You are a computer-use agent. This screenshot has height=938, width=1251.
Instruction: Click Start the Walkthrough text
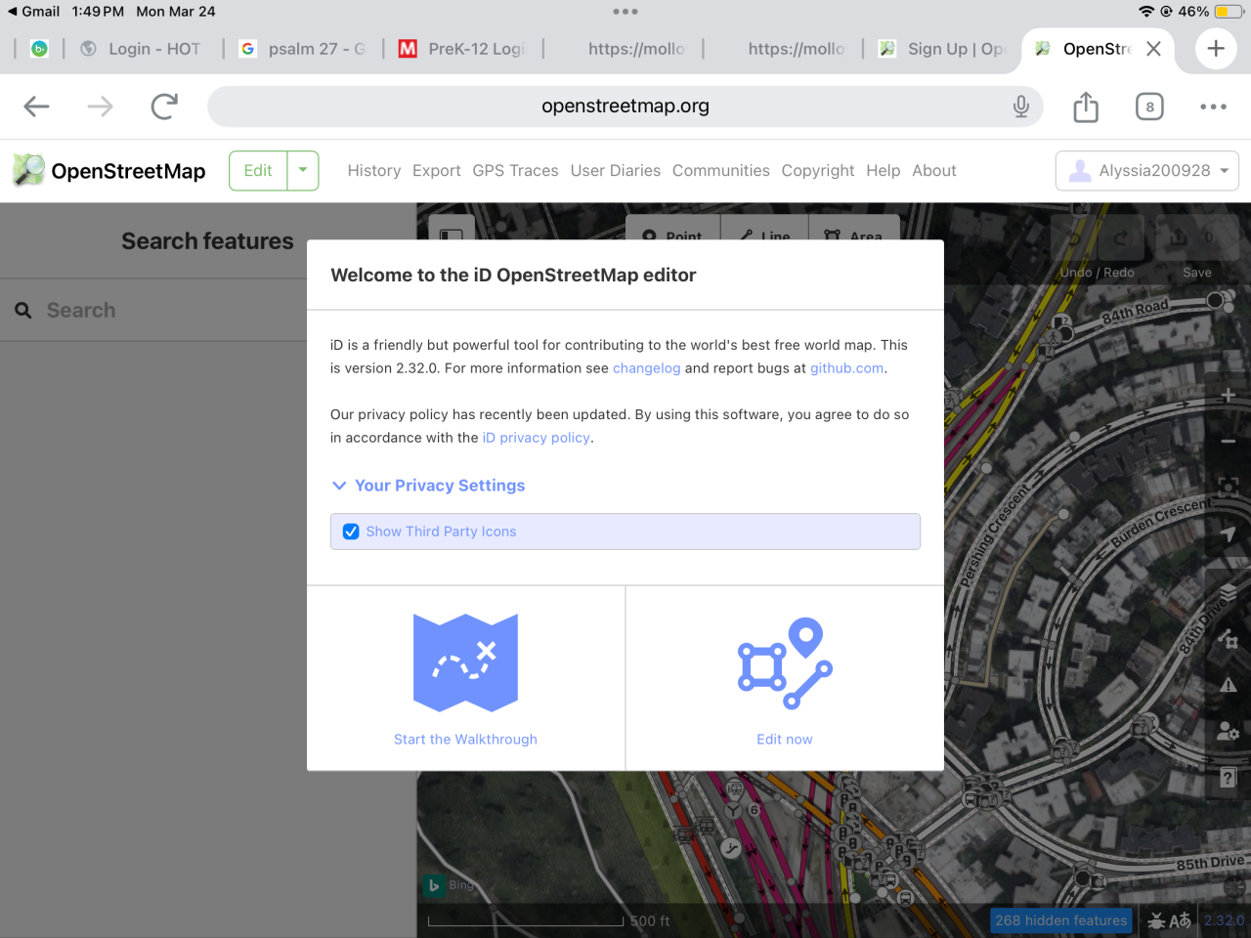click(x=465, y=740)
